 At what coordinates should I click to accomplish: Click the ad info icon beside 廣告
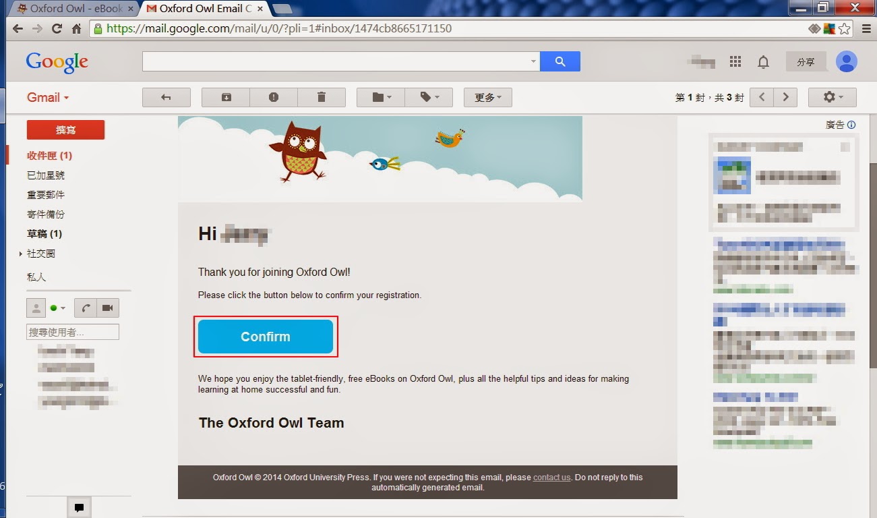tap(851, 125)
